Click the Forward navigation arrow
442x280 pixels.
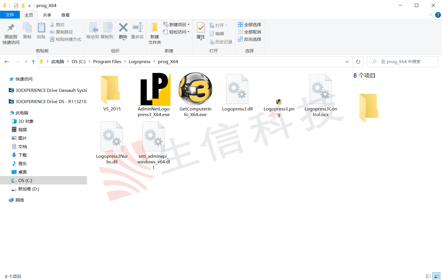[x=17, y=62]
